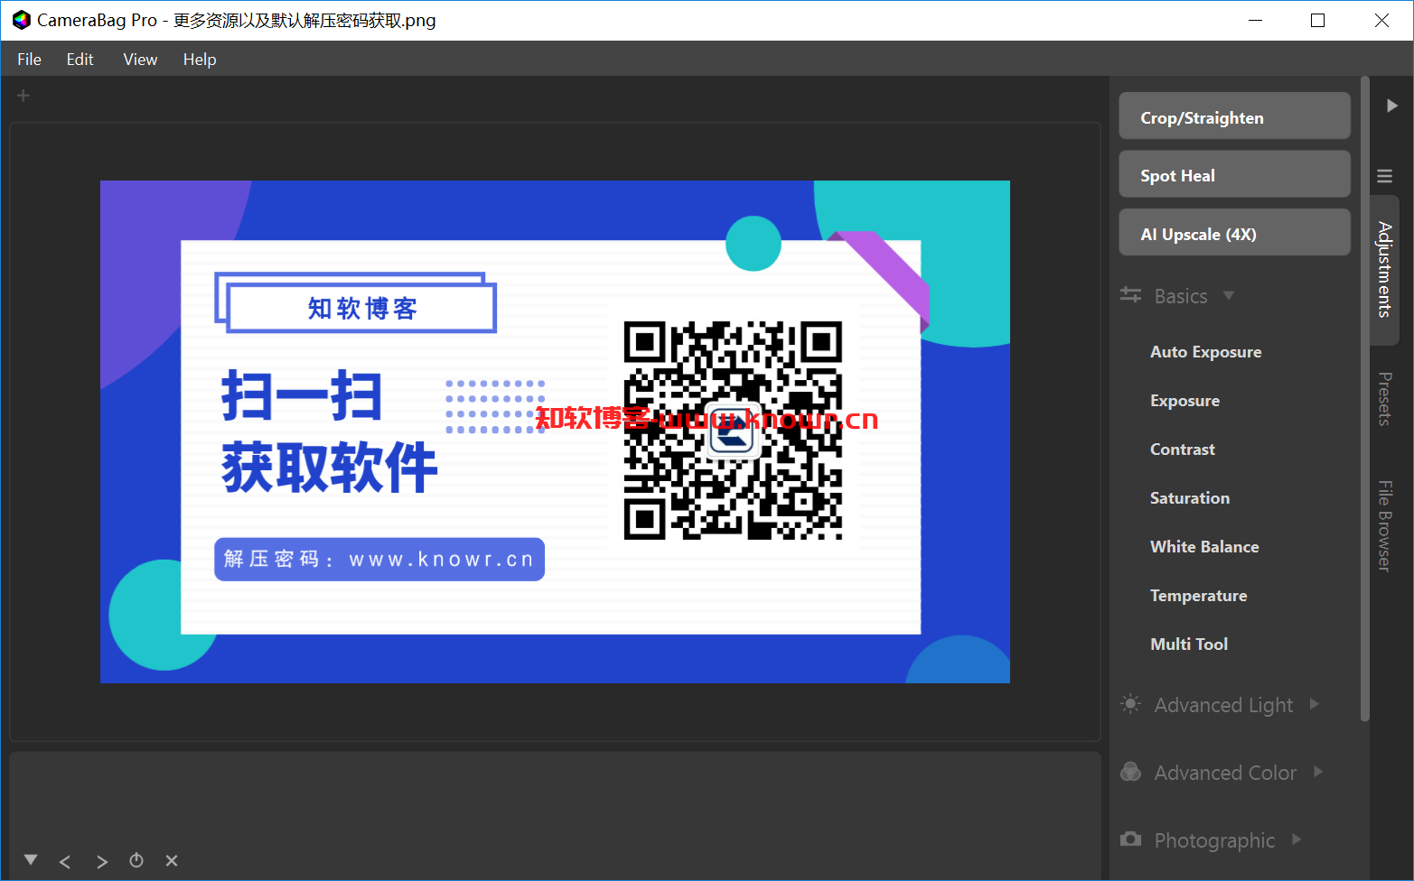
Task: Click the play triangle icon at top right
Action: click(1392, 106)
